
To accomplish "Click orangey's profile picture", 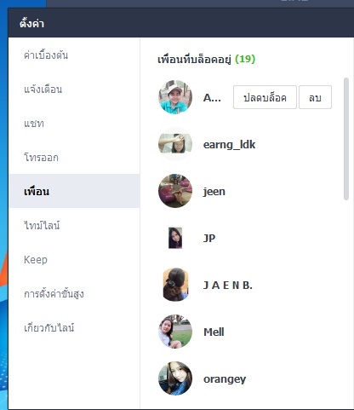I will click(175, 378).
